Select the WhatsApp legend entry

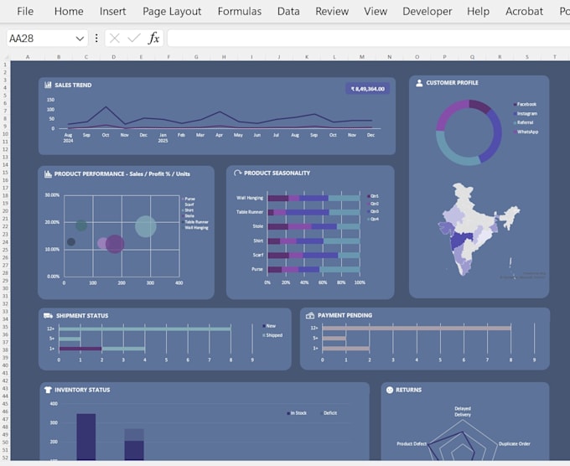(526, 132)
